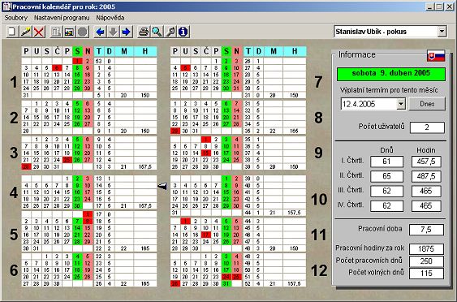The width and height of the screenshot is (457, 302).
Task: Click the H column header of left calendar
Action: tap(145, 51)
